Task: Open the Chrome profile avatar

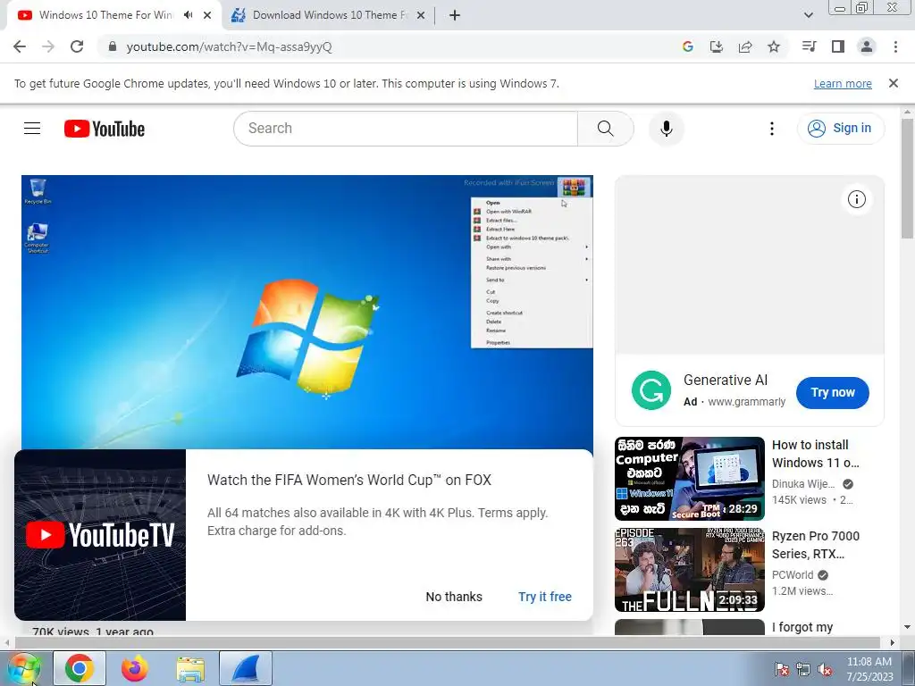Action: [x=867, y=46]
